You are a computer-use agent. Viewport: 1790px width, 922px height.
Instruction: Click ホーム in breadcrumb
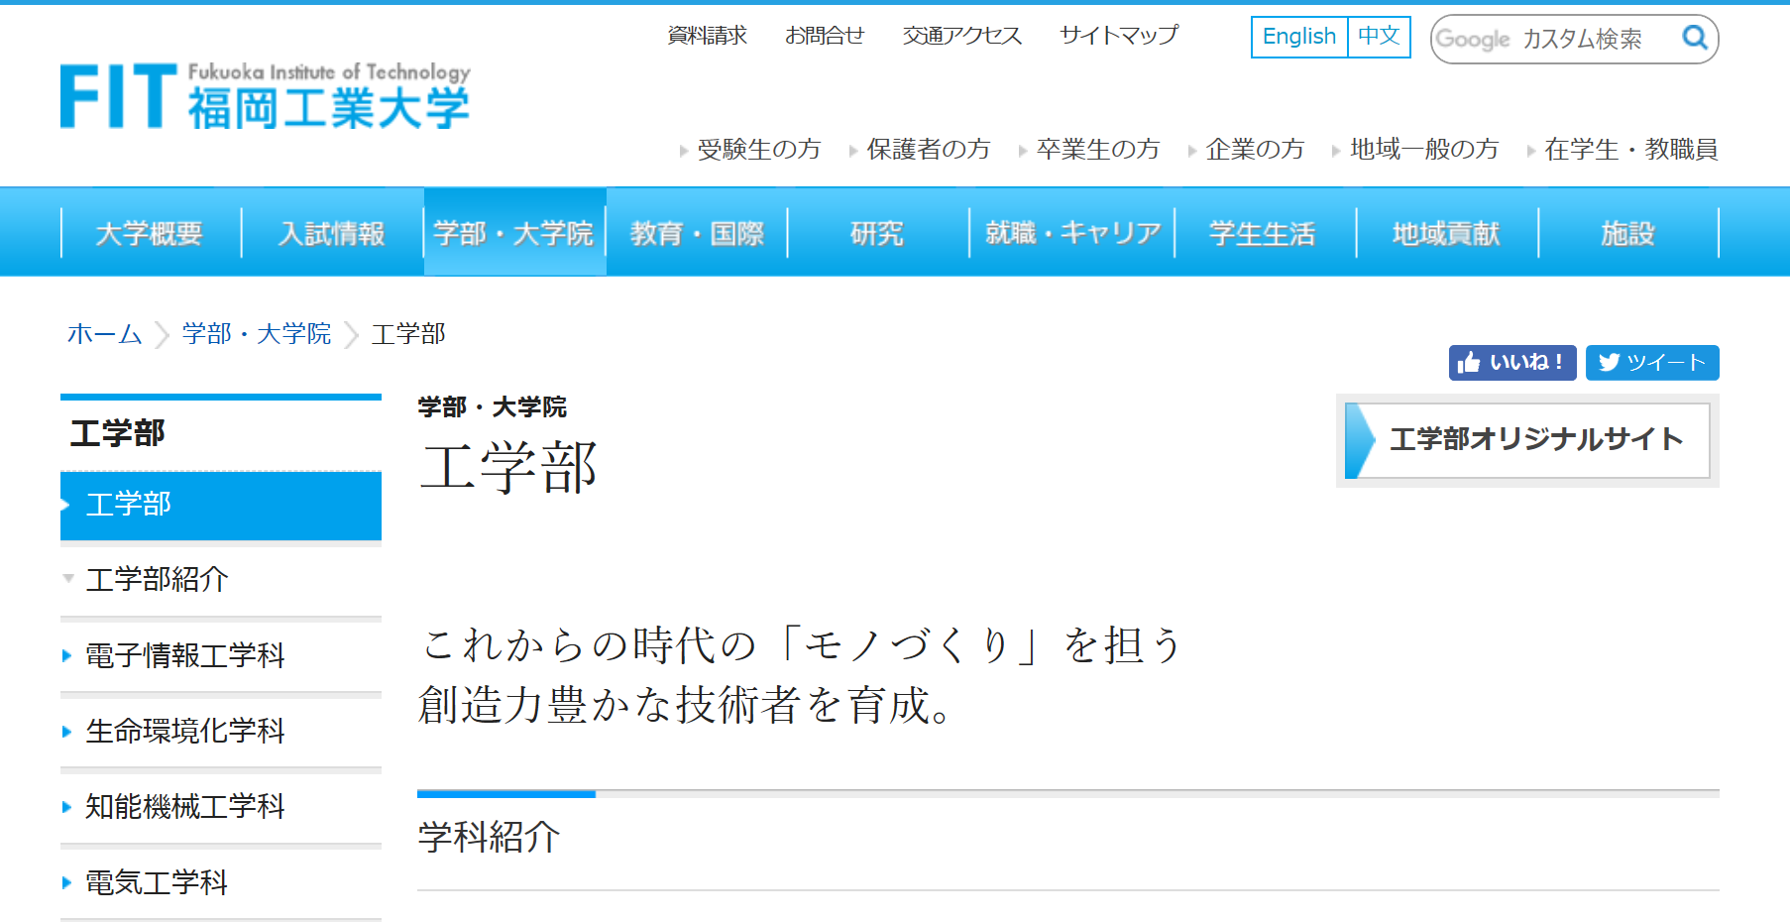[105, 334]
